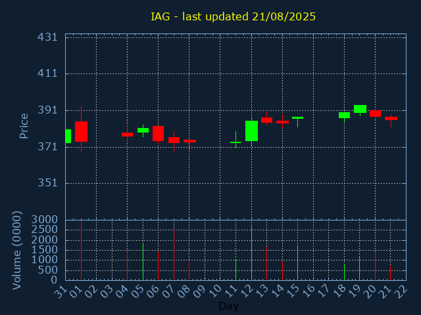Select the red volume bar for day 08
The width and height of the screenshot is (421, 315).
(189, 271)
